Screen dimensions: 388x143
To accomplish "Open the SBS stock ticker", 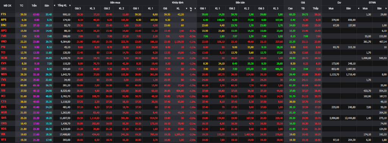I will click(x=3, y=68).
